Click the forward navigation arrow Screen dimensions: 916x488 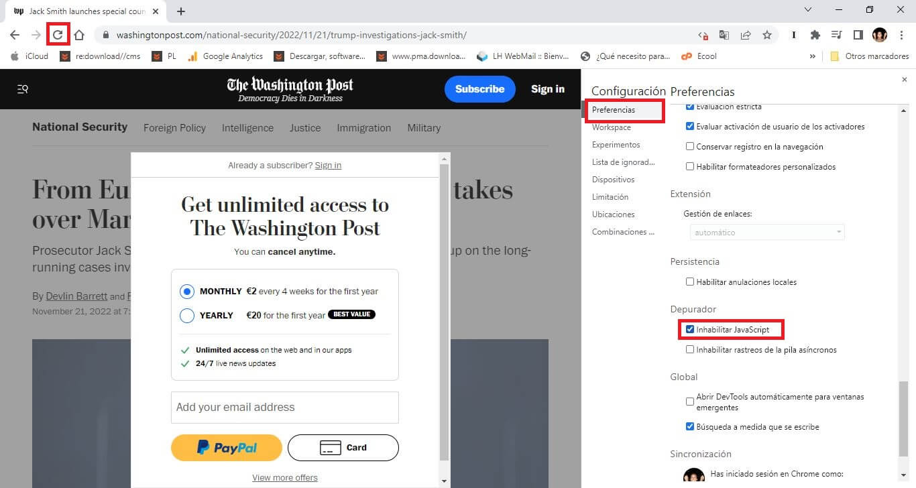point(36,35)
